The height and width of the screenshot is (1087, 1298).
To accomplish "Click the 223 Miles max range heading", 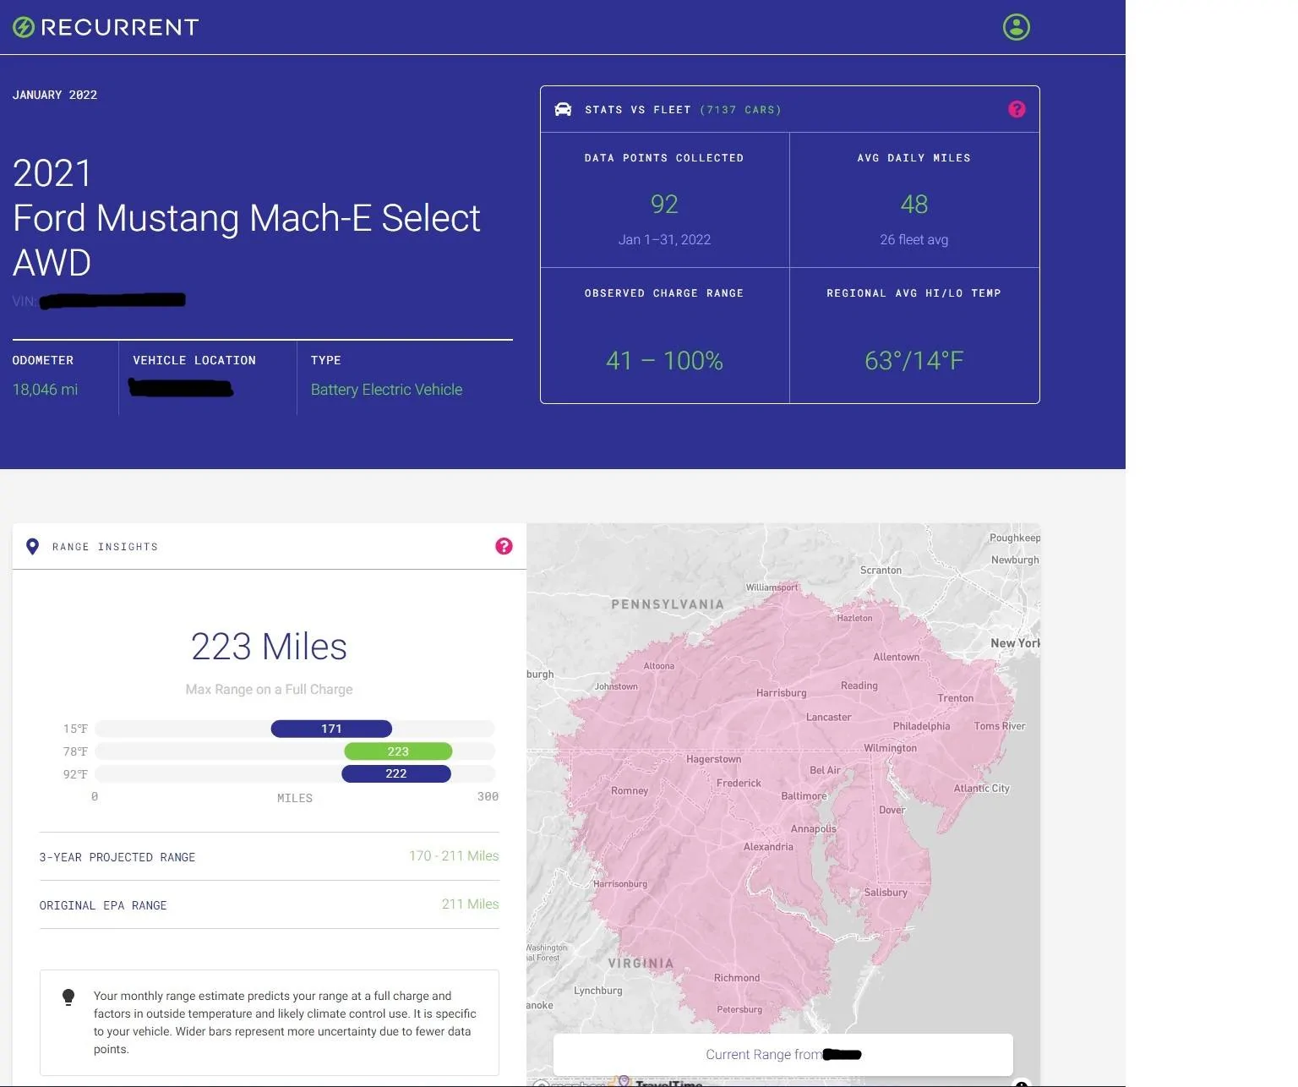I will pyautogui.click(x=269, y=647).
